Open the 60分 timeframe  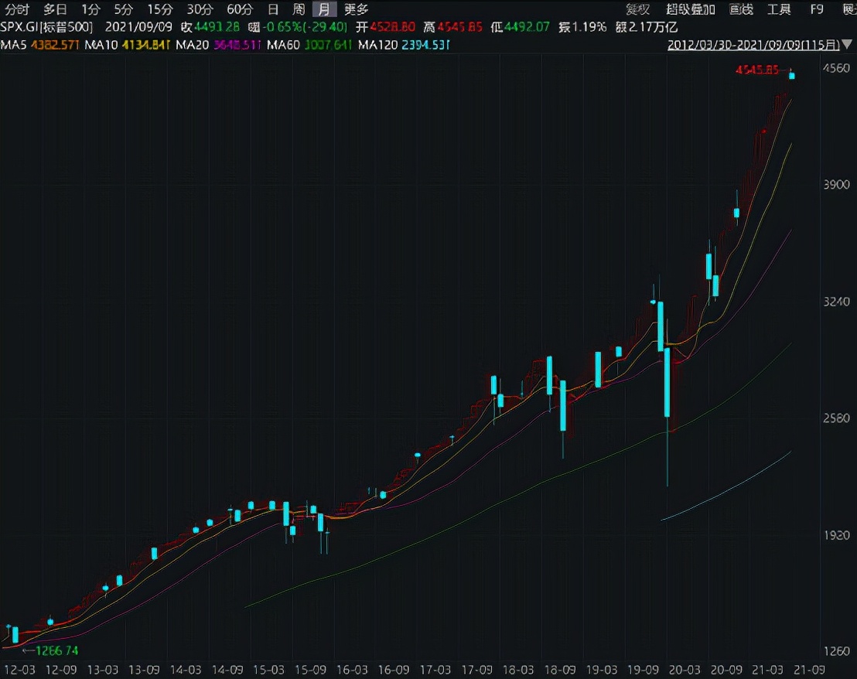click(x=240, y=10)
